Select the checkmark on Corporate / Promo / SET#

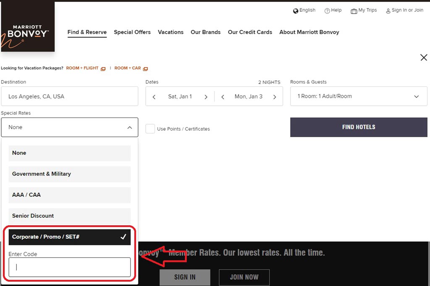pos(123,237)
